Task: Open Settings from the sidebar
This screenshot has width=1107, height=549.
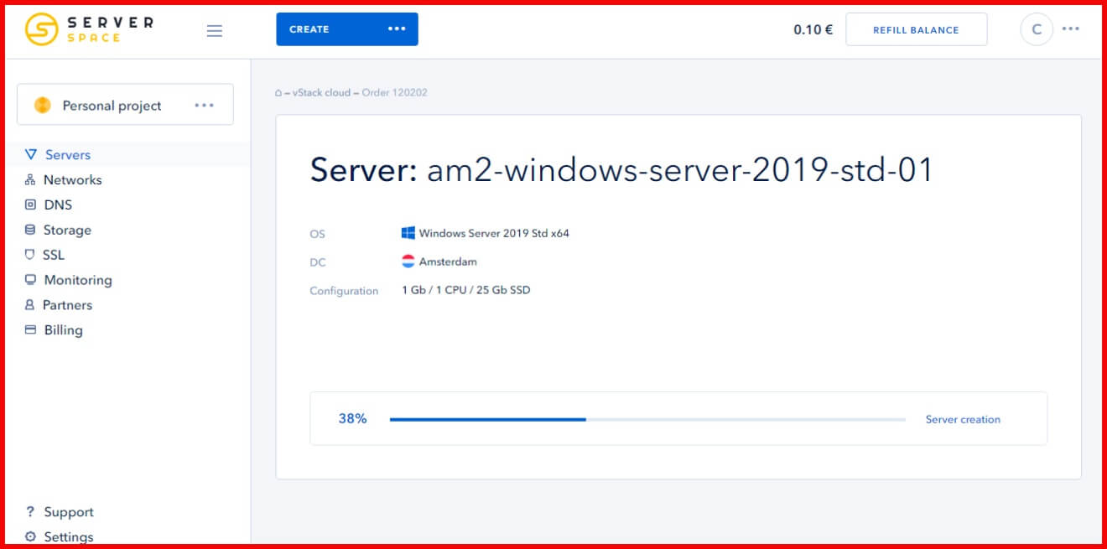Action: coord(69,537)
